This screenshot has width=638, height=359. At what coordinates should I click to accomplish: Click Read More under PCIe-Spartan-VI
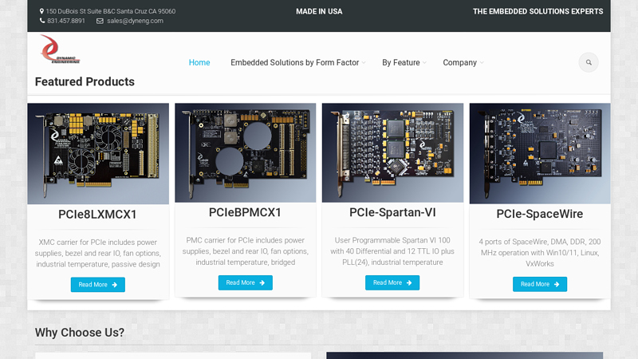coord(392,282)
